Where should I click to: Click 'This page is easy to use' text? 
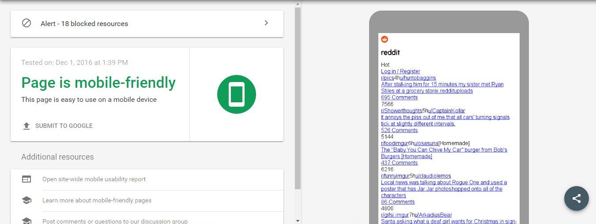(89, 100)
